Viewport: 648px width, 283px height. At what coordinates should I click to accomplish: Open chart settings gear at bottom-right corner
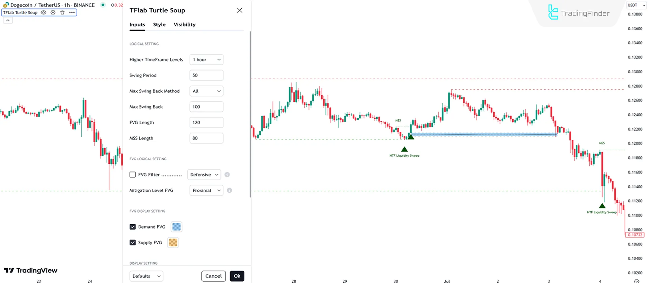[637, 281]
